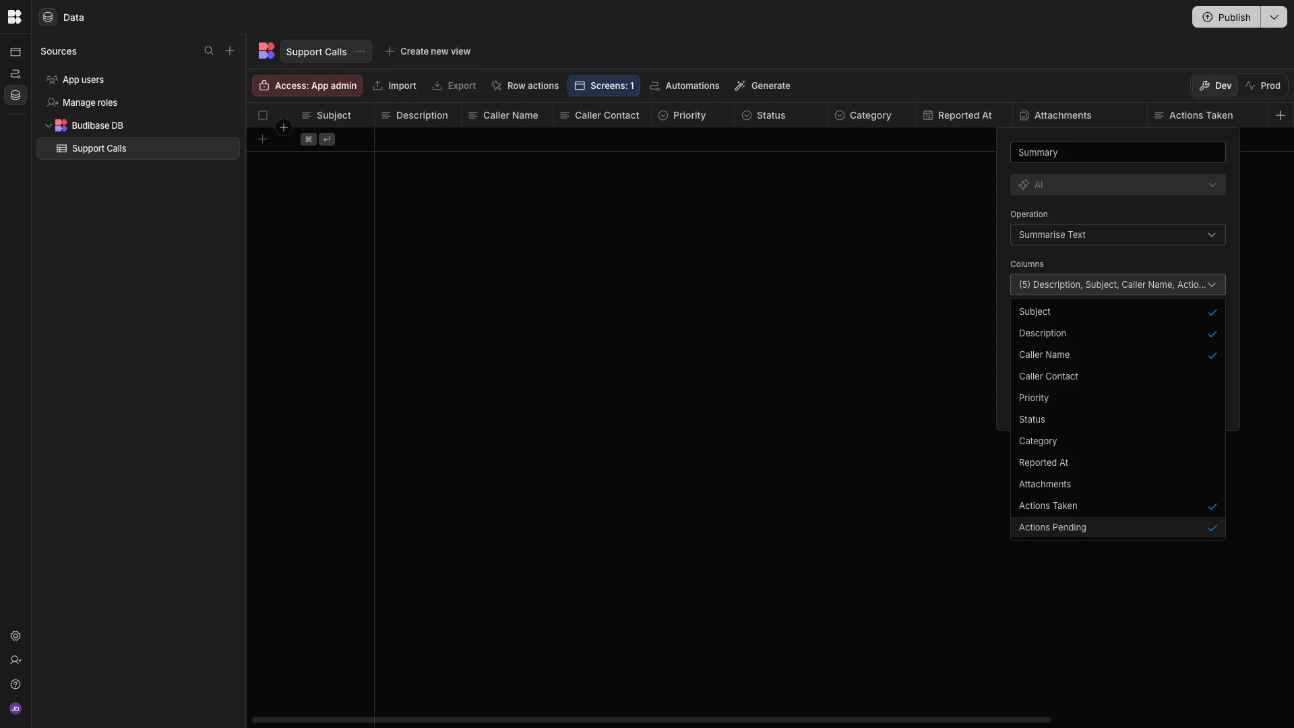Toggle the select-all rows checkbox
The height and width of the screenshot is (728, 1294).
[x=263, y=115]
